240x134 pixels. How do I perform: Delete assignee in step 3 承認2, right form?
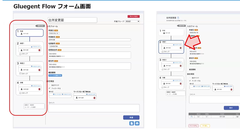tap(181, 66)
